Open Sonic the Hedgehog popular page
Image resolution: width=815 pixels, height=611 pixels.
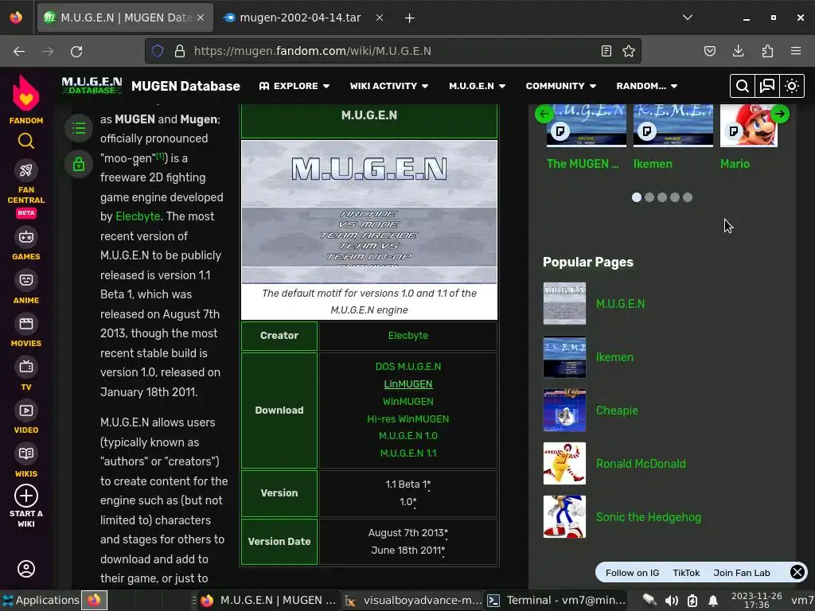point(648,517)
